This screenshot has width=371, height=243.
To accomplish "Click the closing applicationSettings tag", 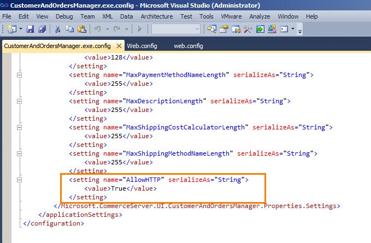I will [80, 215].
